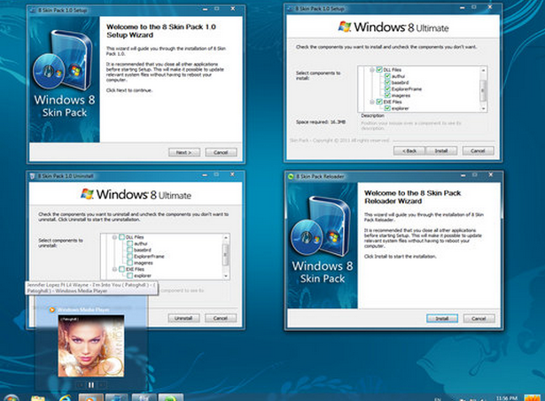This screenshot has width=545, height=401.
Task: Skip to the previous track in the media player preview
Action: 81,385
